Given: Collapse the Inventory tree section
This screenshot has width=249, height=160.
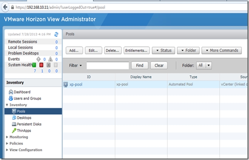Looking at the screenshot, I should coord(7,105).
